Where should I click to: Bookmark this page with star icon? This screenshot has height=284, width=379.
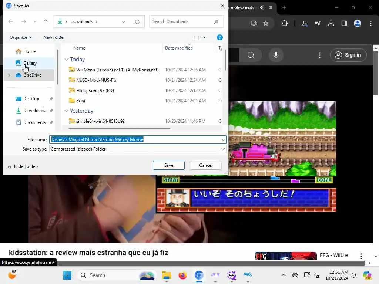266,23
